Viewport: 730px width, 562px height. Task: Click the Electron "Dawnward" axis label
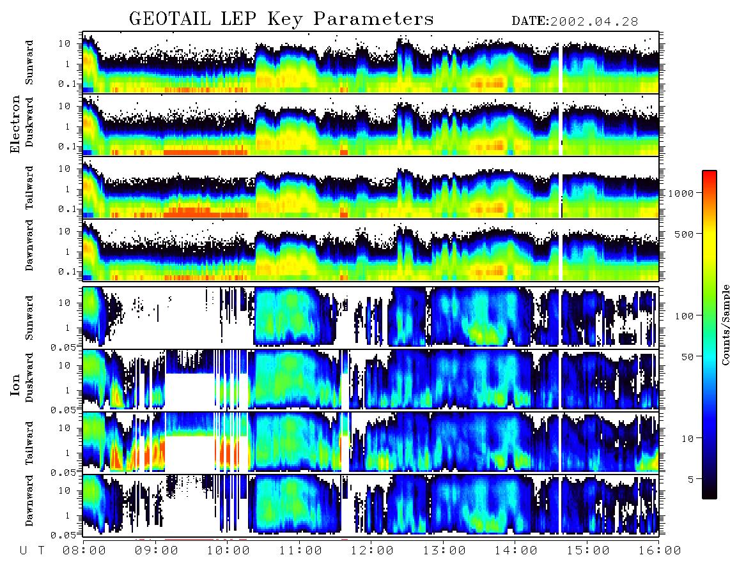point(29,246)
